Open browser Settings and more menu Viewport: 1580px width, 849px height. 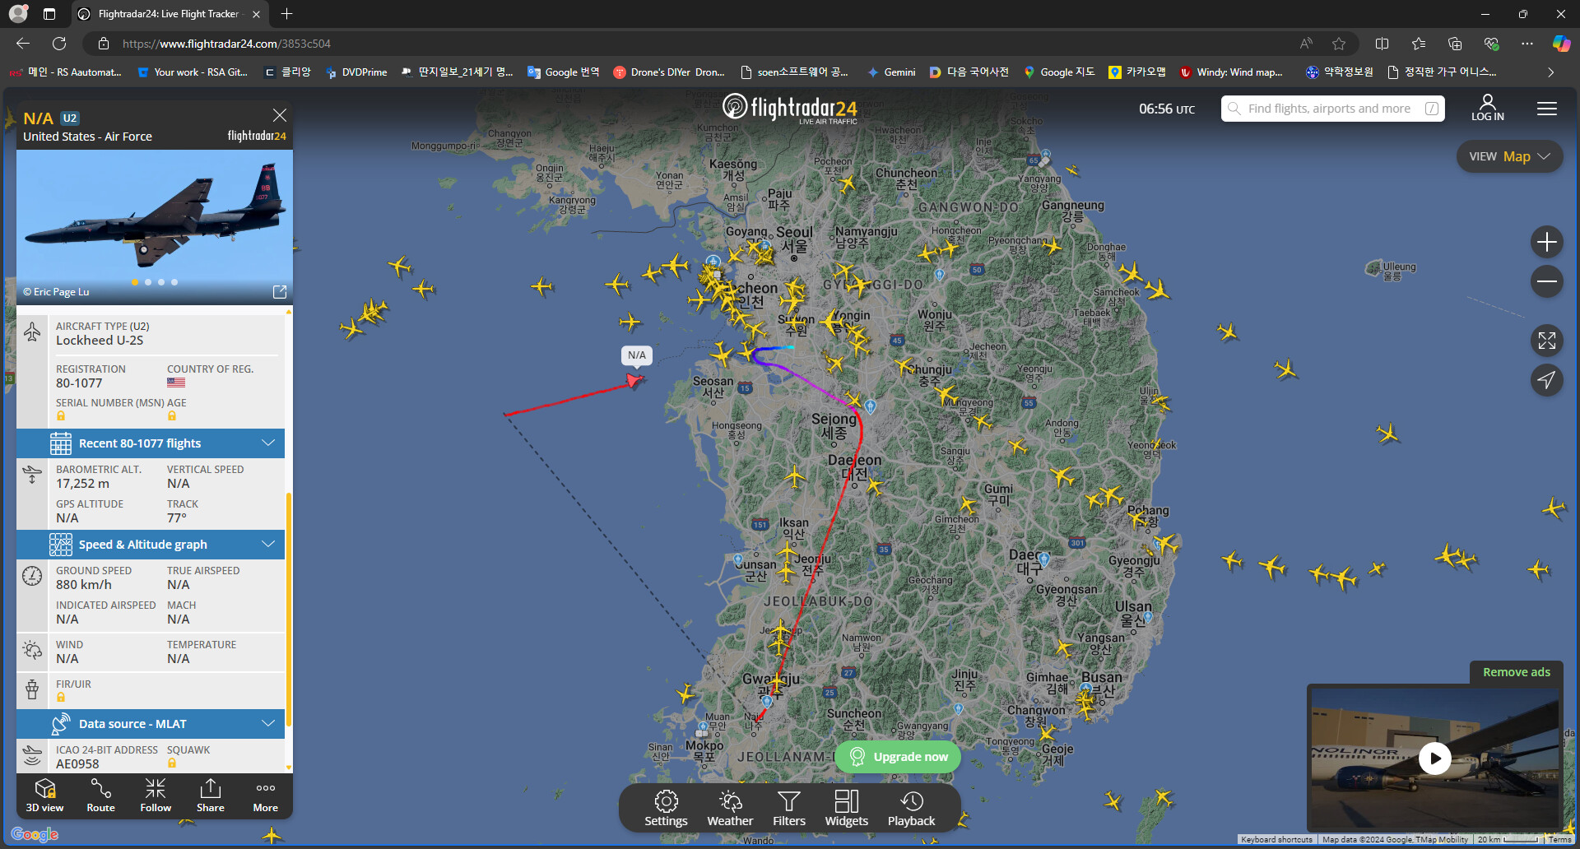1527,44
